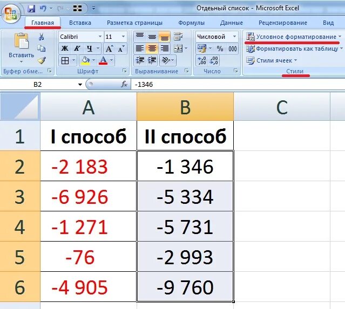This screenshot has height=309, width=345.
Task: Undo the last action
Action: [x=43, y=9]
